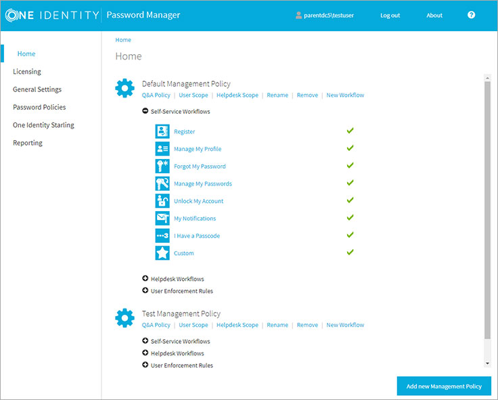
Task: Toggle the Manage My Passwords checkmark
Action: (350, 183)
